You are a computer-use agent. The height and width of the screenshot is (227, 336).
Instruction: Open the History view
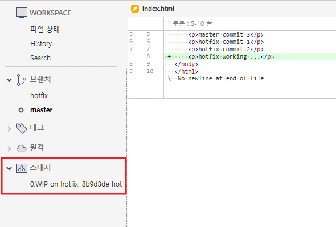[41, 44]
